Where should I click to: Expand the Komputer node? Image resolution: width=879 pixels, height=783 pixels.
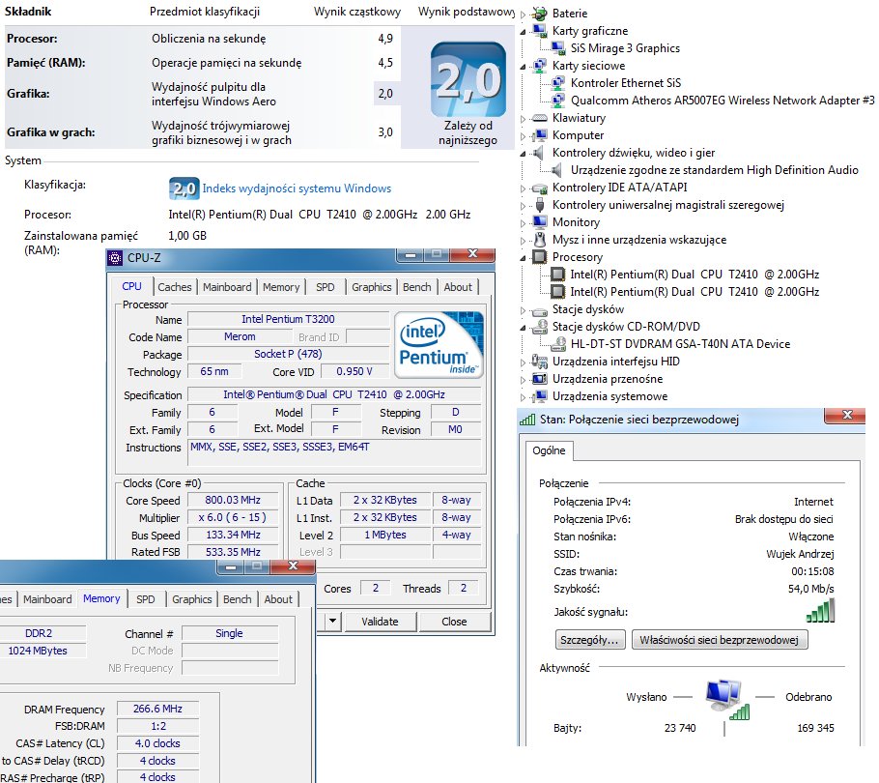pos(523,135)
